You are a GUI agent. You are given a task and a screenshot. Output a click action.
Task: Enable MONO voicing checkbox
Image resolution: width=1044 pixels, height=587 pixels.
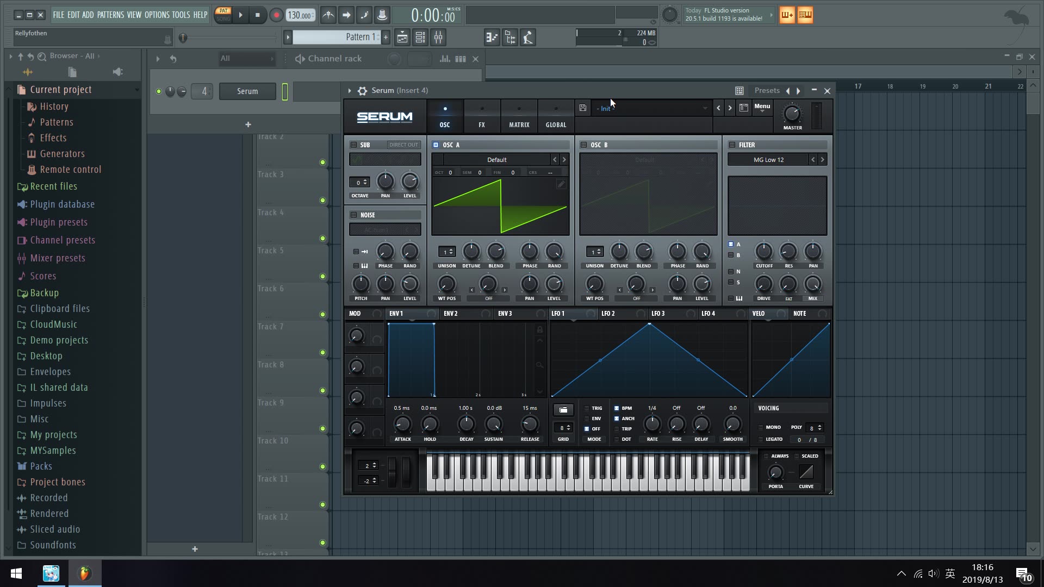761,427
